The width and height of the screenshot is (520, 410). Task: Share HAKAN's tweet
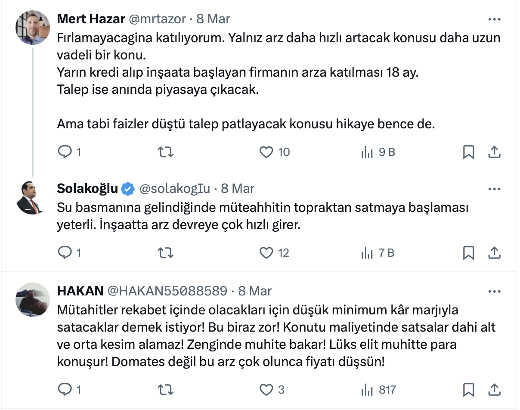point(495,390)
